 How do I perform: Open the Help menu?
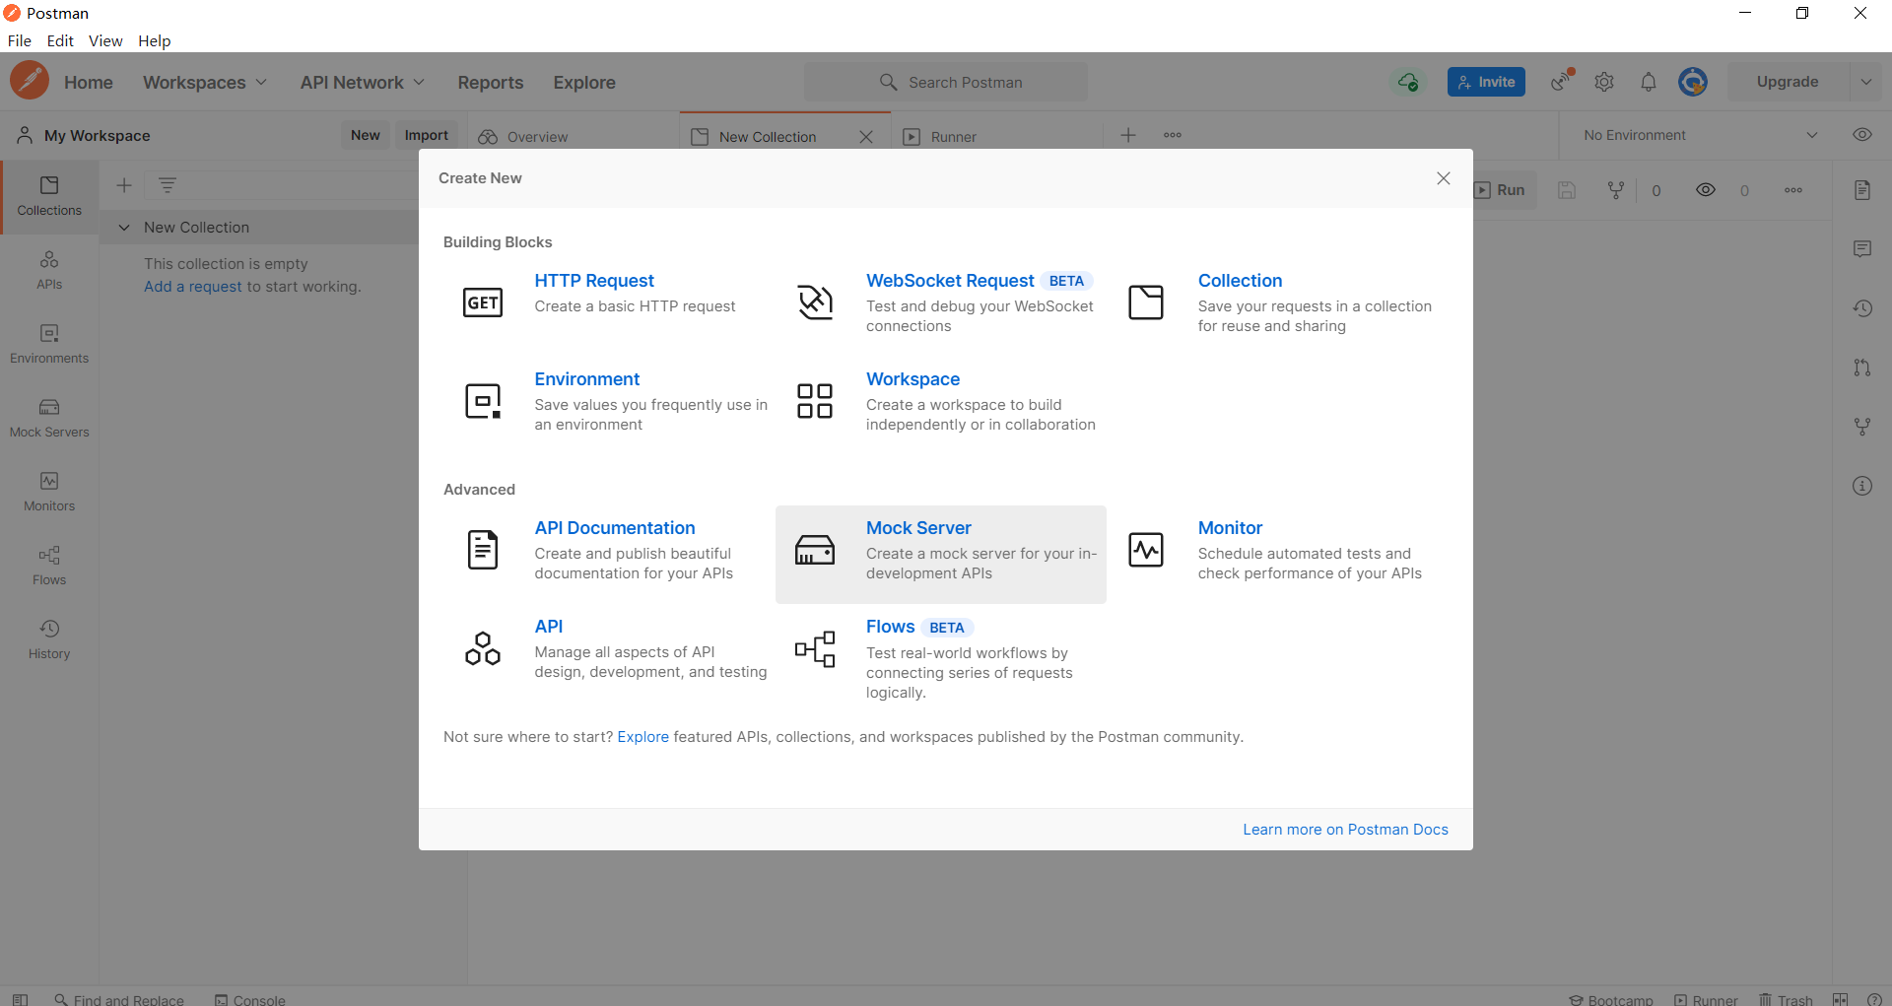tap(155, 41)
